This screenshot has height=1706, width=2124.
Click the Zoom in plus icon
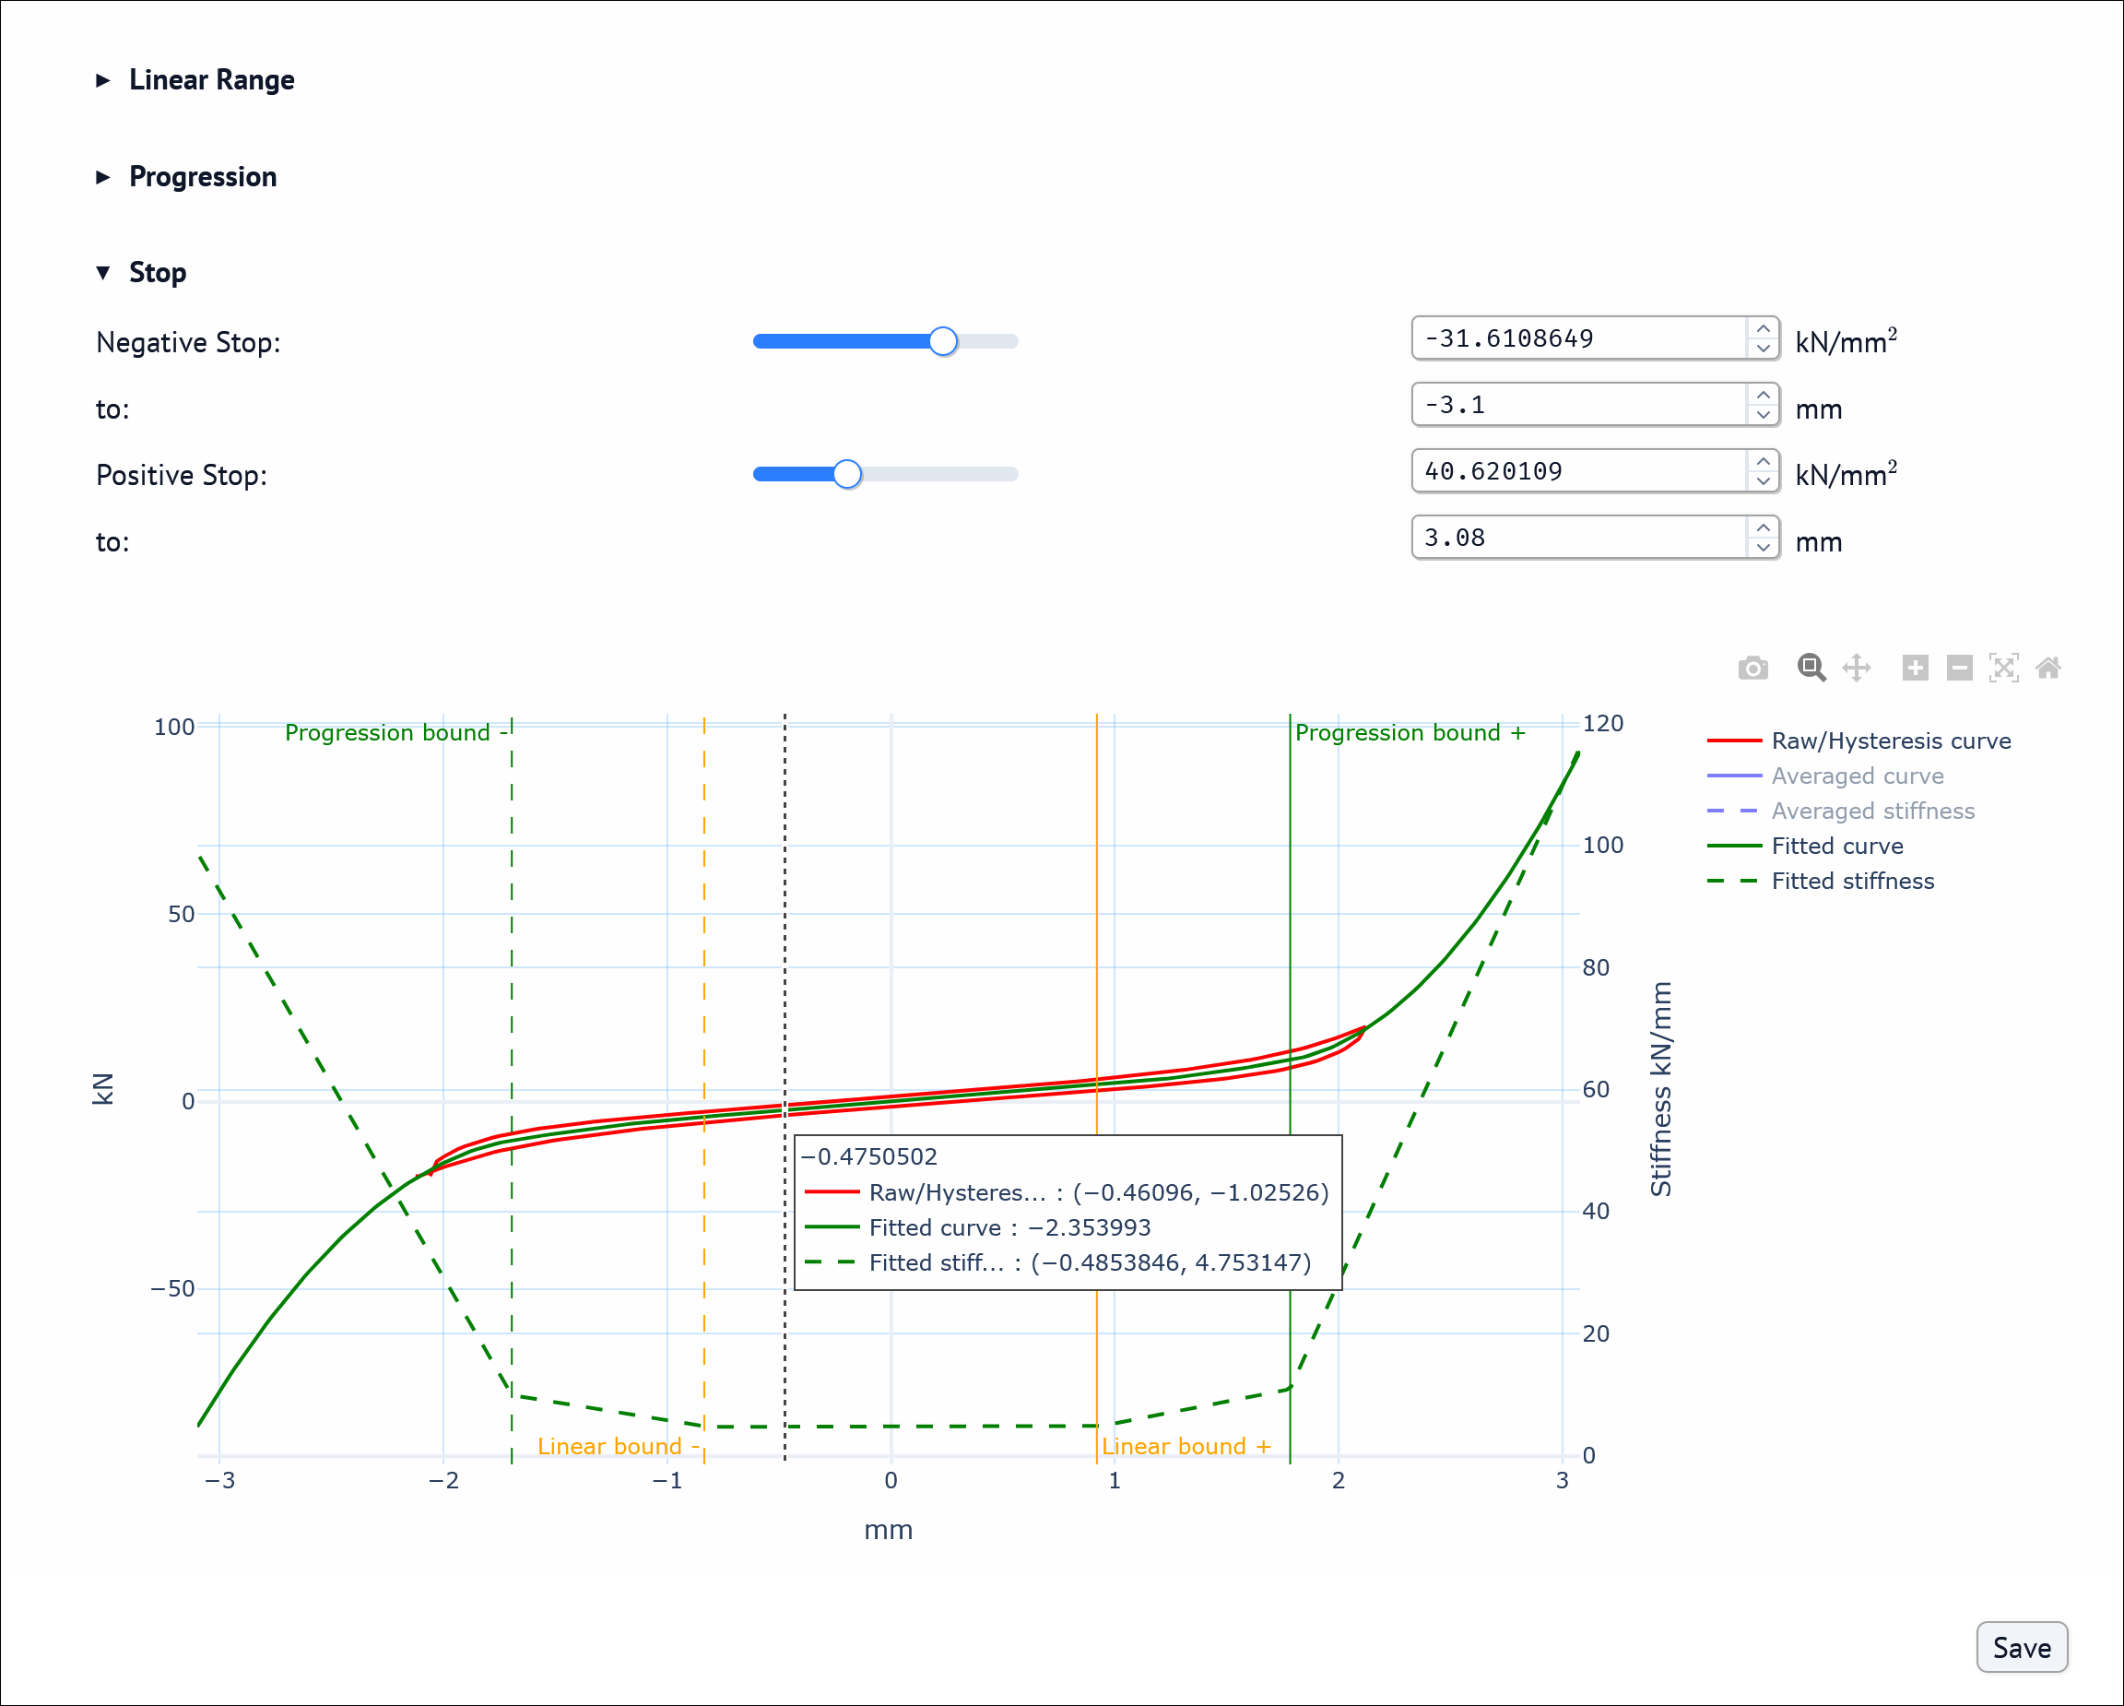coord(1915,669)
